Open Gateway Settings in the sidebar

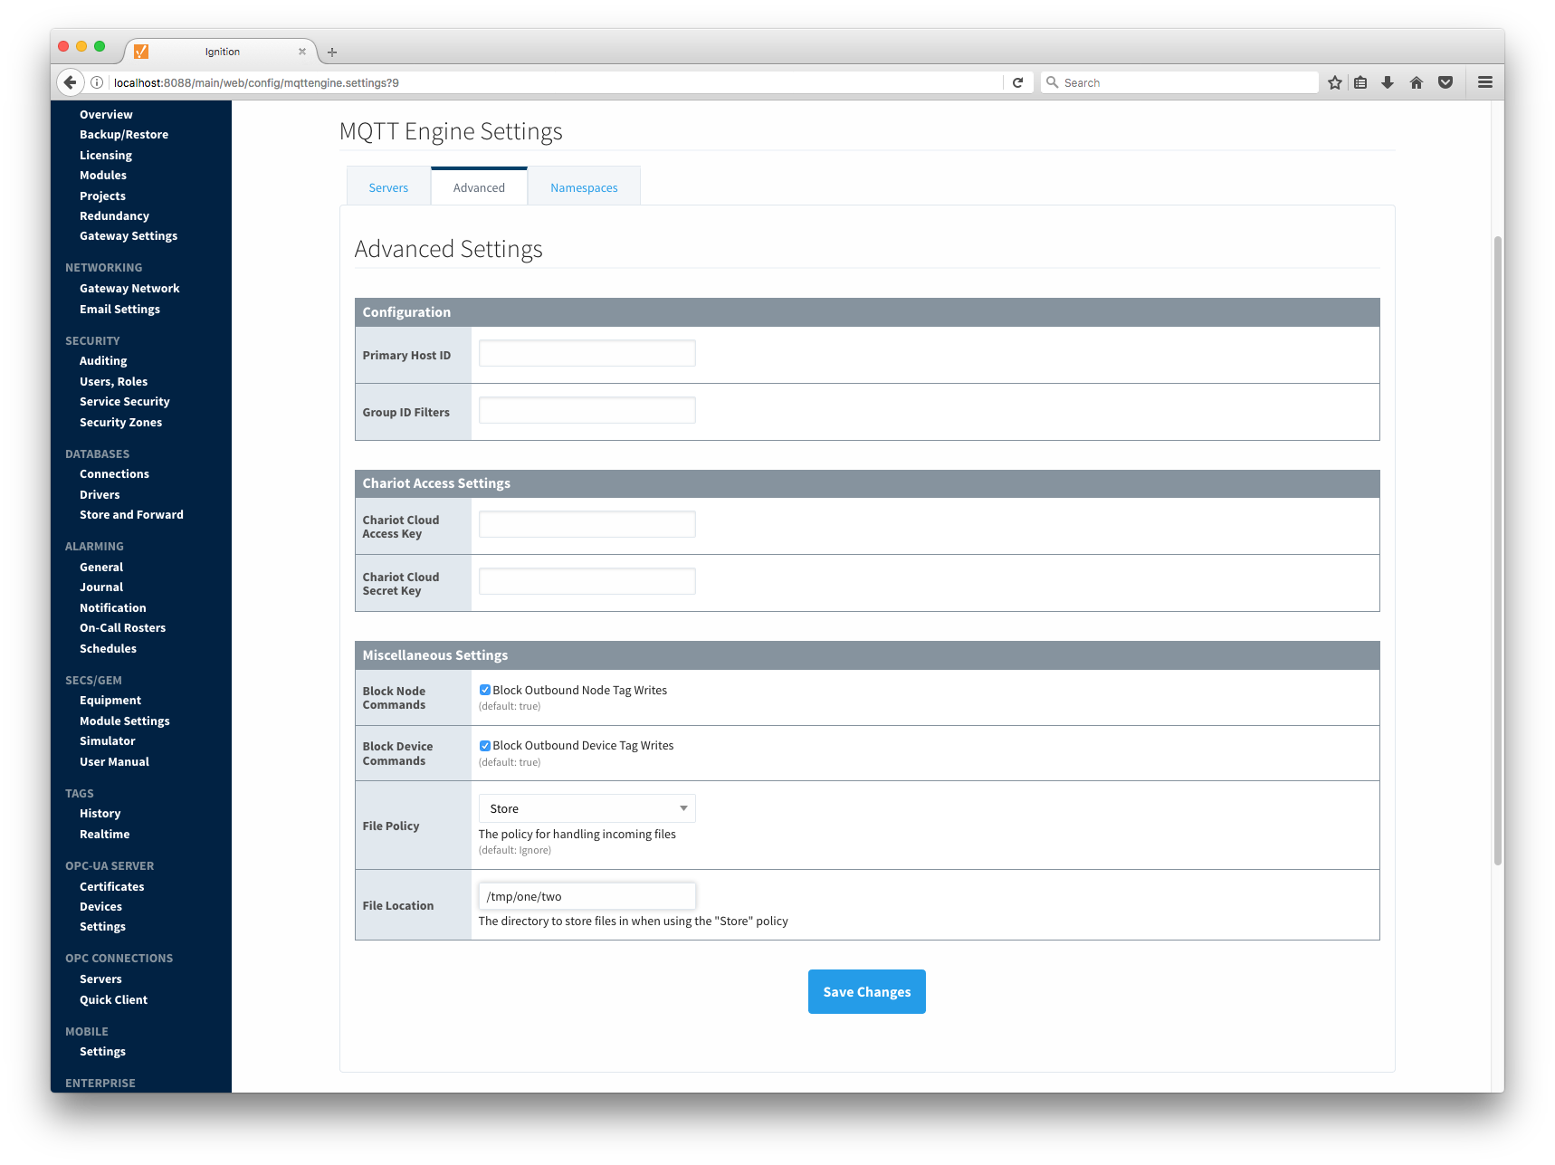(x=129, y=236)
